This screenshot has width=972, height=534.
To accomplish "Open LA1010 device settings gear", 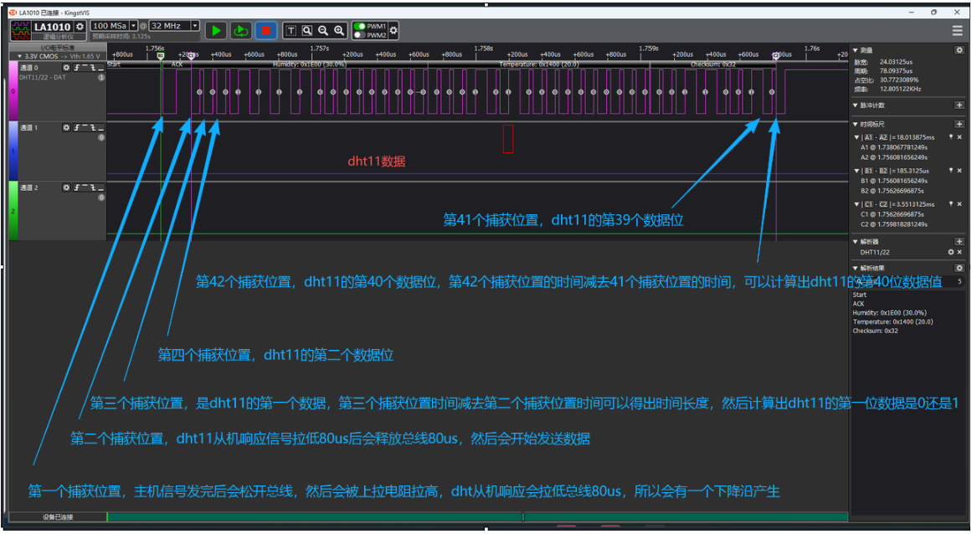I will click(80, 27).
